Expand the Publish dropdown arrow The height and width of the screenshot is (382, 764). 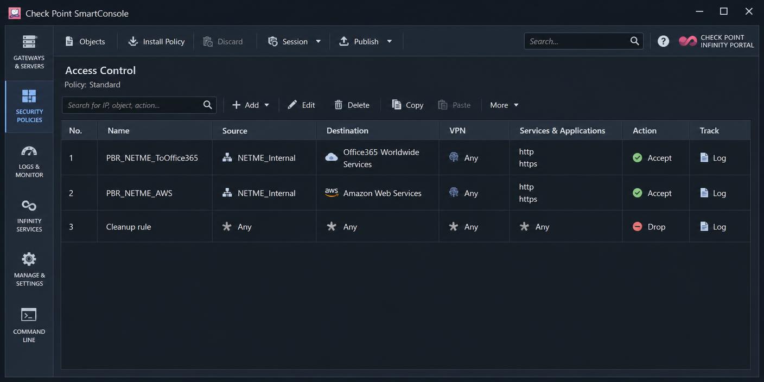click(x=389, y=41)
